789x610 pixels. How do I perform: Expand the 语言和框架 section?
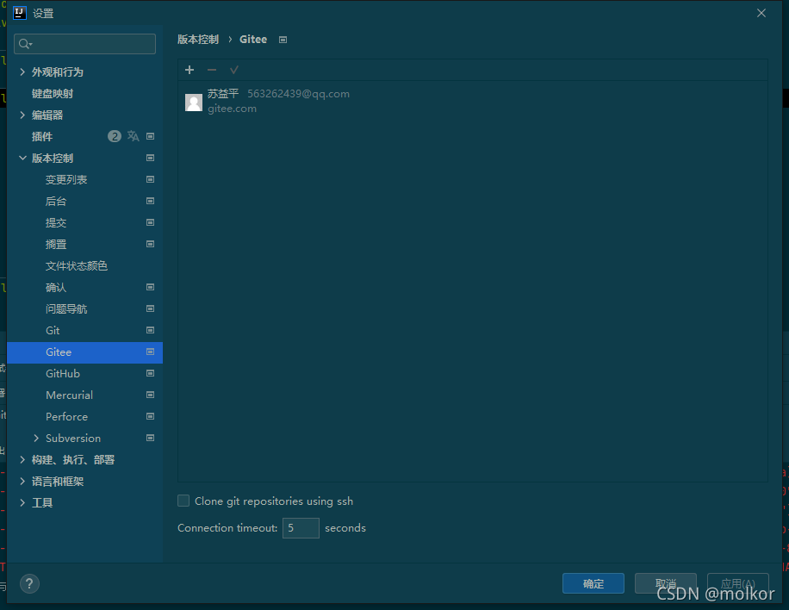pos(22,482)
